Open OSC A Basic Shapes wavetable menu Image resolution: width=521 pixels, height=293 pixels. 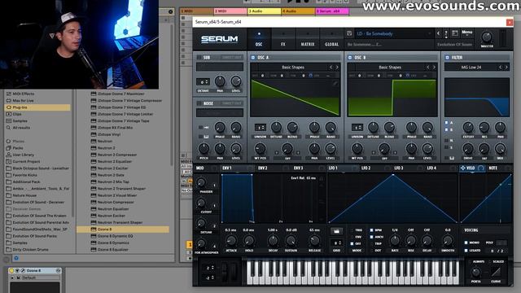293,68
